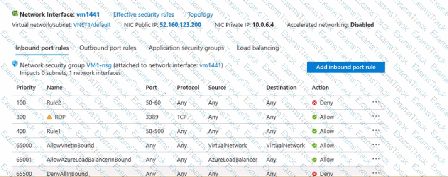This screenshot has height=177, width=448.
Task: Open the ellipsis menu for Rule1
Action: tap(376, 130)
